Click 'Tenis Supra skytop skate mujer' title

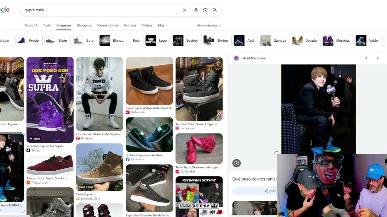pyautogui.click(x=149, y=108)
